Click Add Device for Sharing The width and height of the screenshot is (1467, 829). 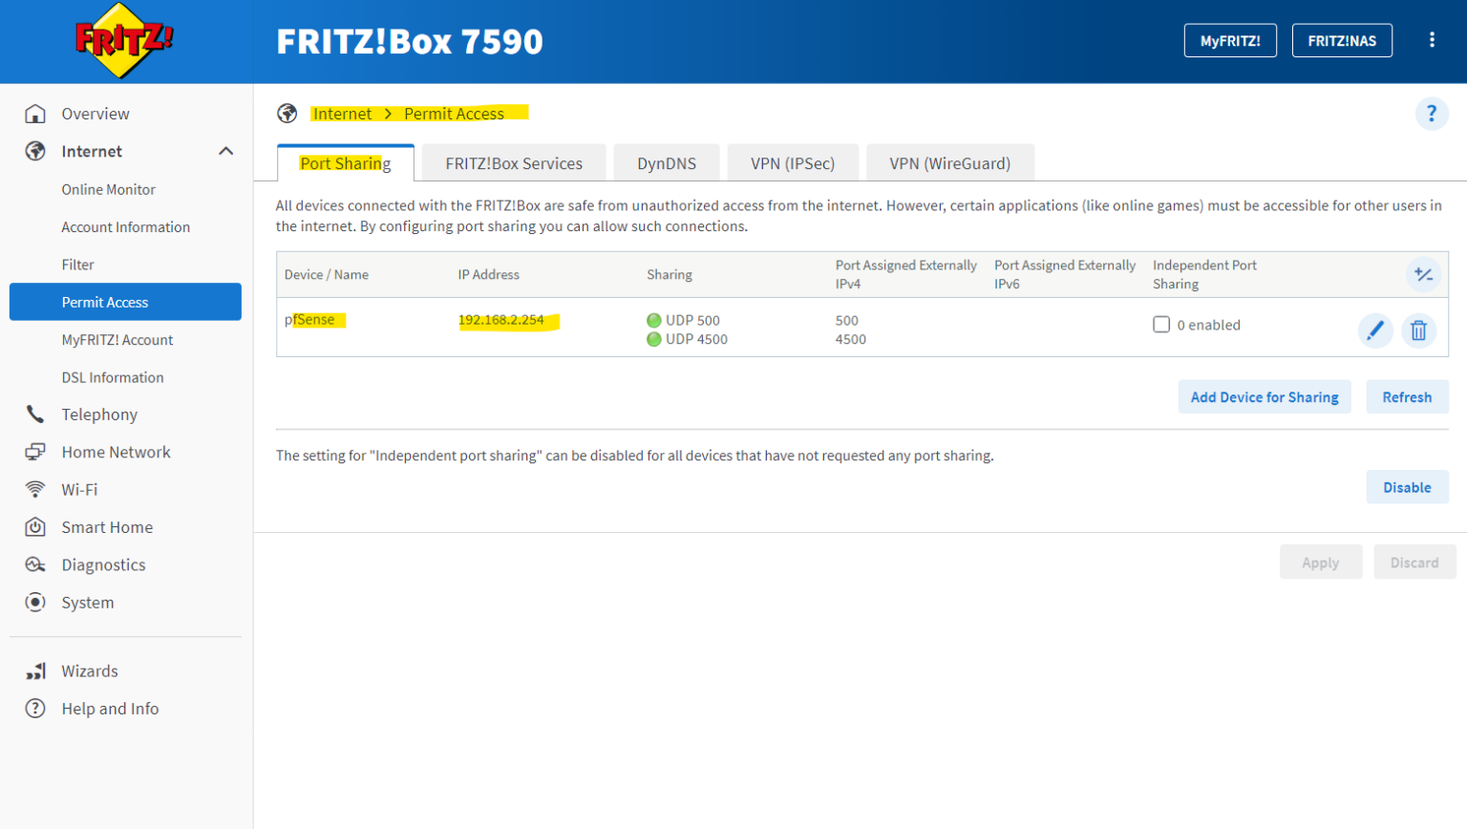pos(1265,396)
